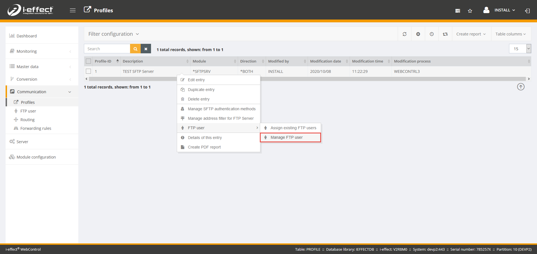
Task: Click into the Search input field
Action: click(x=107, y=49)
